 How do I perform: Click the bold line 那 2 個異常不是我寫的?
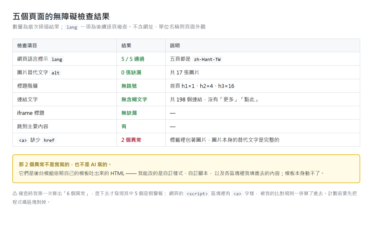coord(65,165)
